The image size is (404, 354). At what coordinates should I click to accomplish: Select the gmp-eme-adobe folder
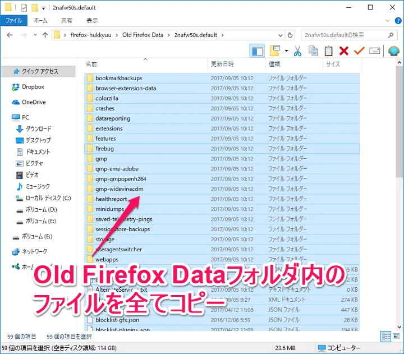pyautogui.click(x=222, y=169)
